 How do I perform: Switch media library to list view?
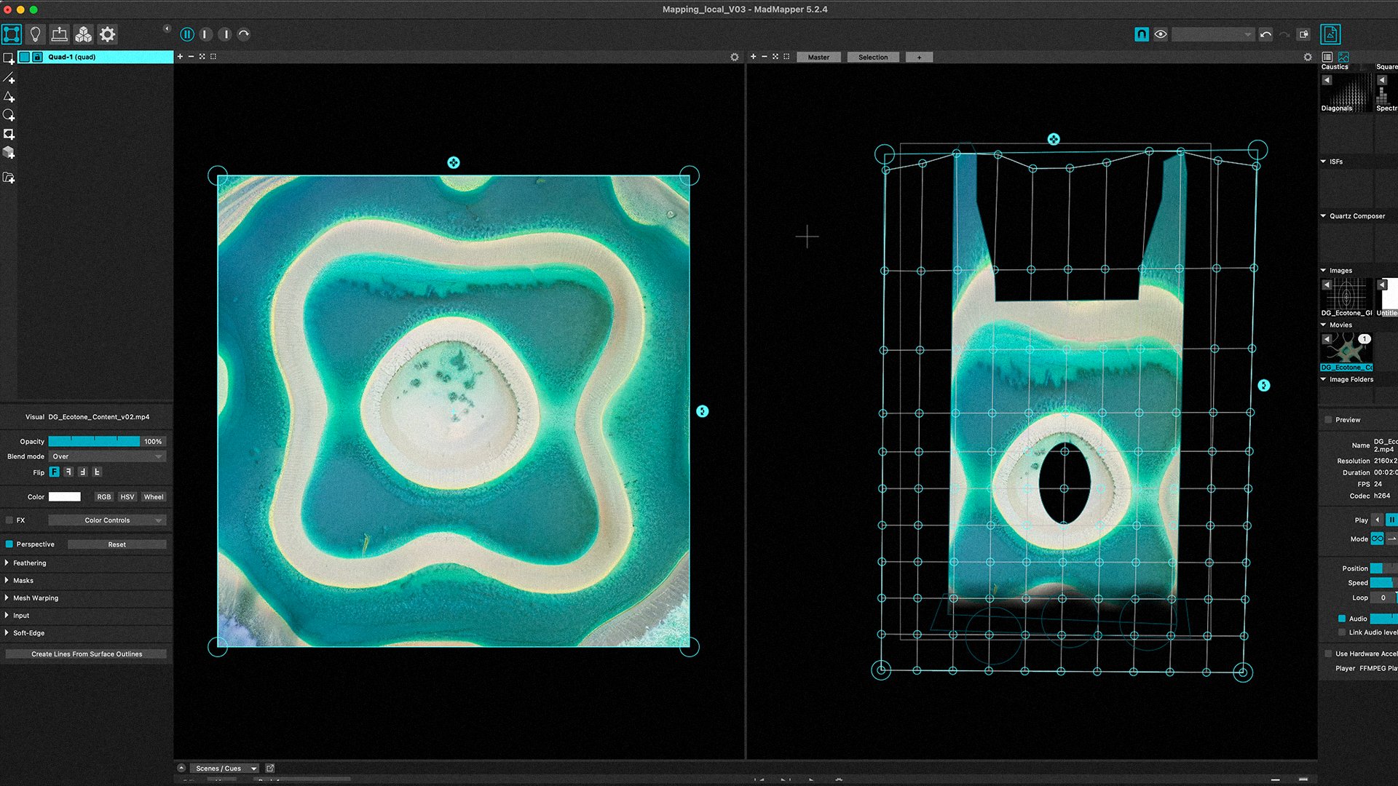(1327, 57)
